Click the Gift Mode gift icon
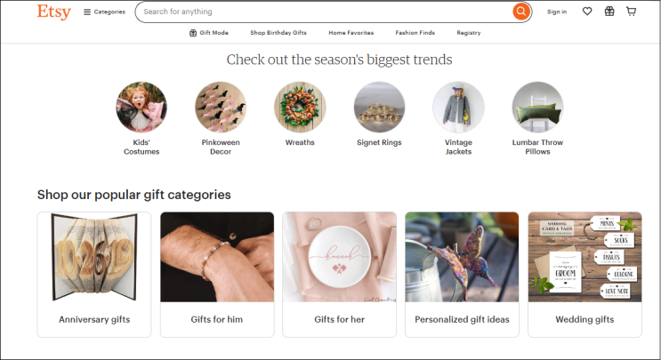The image size is (661, 360). [193, 33]
